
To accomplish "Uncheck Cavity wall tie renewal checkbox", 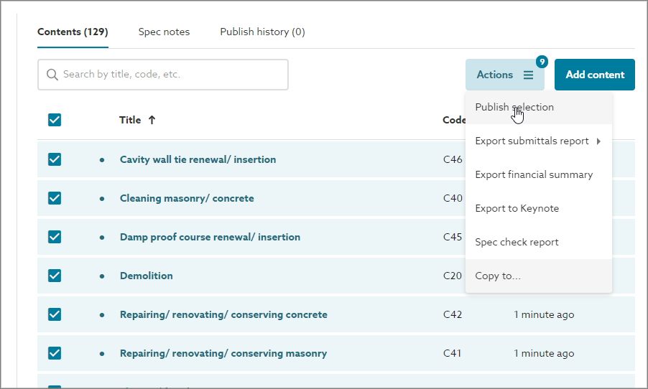I will pyautogui.click(x=55, y=159).
